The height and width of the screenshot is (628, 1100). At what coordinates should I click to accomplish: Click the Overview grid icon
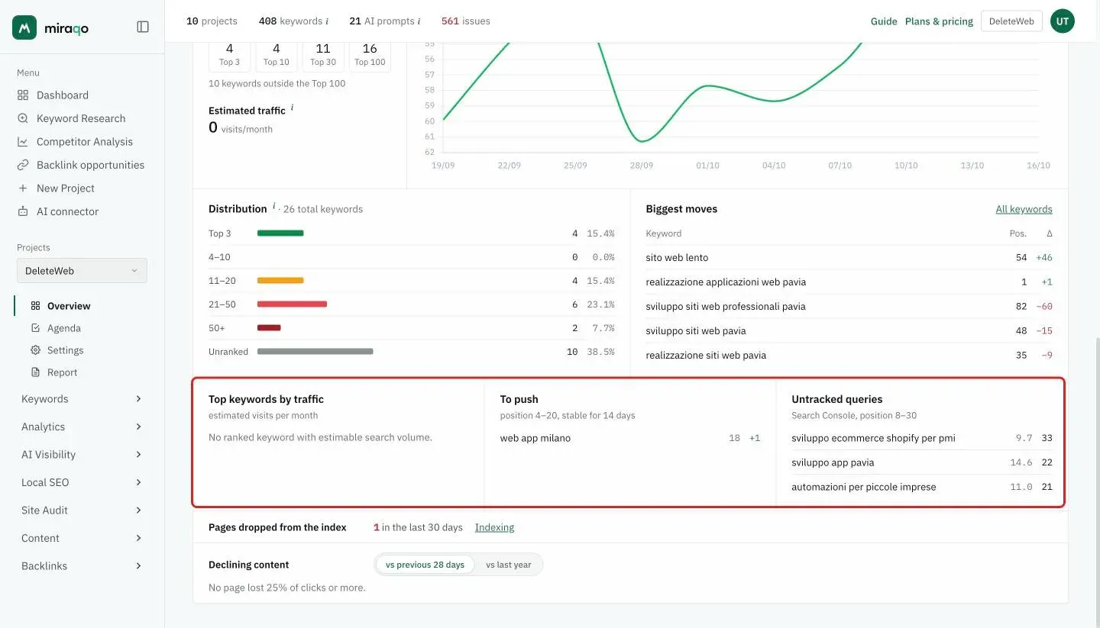click(x=35, y=306)
